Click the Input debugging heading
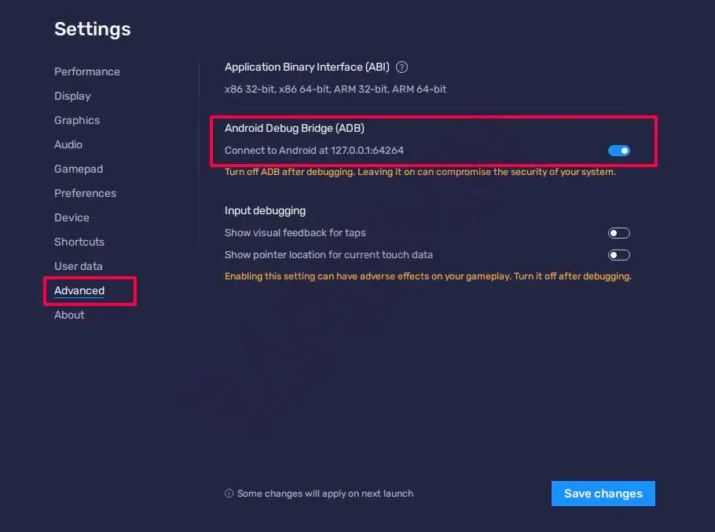Screen dimensions: 715x532 coord(265,210)
